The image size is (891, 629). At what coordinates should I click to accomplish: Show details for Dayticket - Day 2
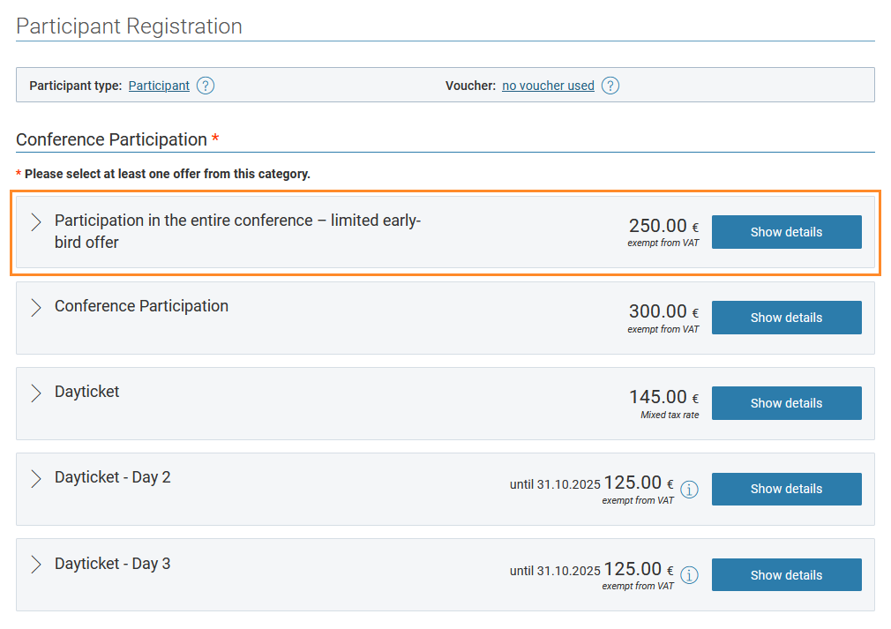pyautogui.click(x=786, y=489)
